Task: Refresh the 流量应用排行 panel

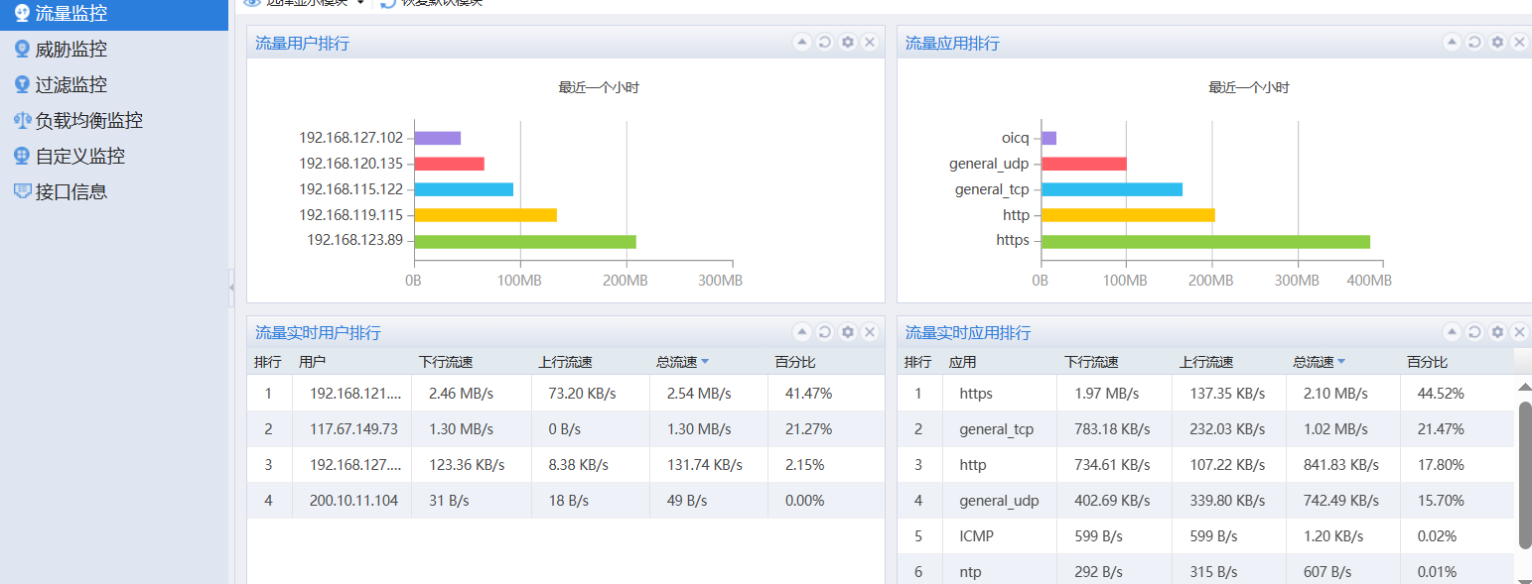Action: (x=1474, y=42)
